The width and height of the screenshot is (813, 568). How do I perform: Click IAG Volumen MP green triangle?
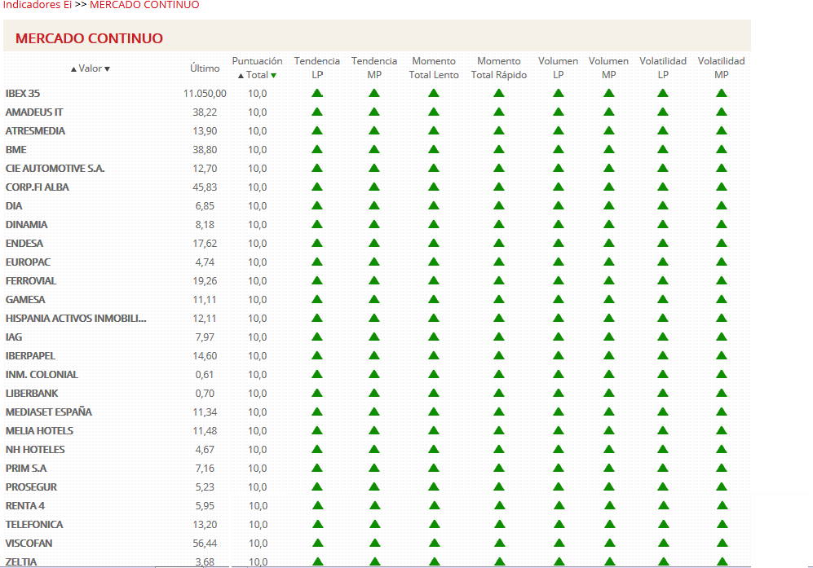609,337
